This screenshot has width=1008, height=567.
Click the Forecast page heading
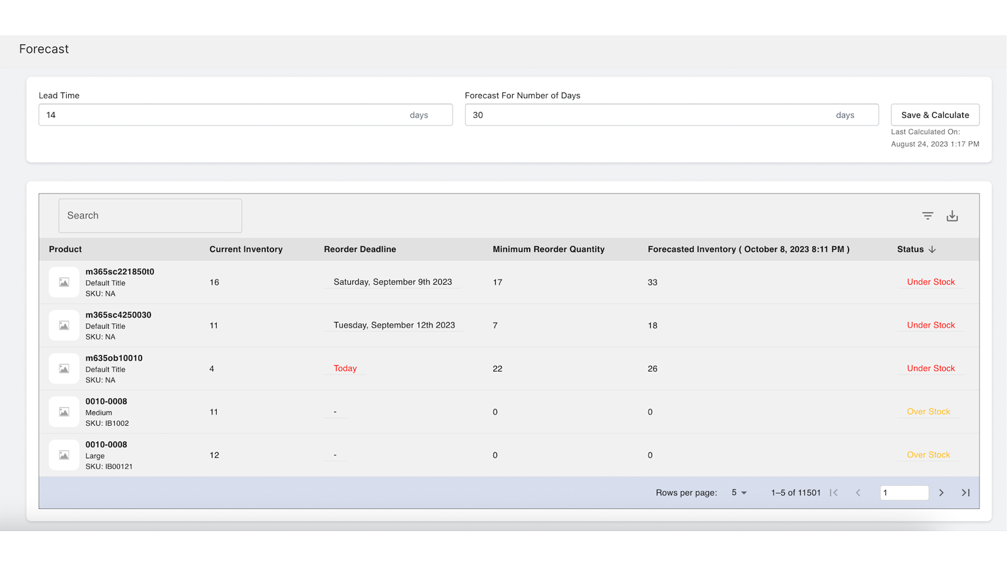pyautogui.click(x=44, y=49)
